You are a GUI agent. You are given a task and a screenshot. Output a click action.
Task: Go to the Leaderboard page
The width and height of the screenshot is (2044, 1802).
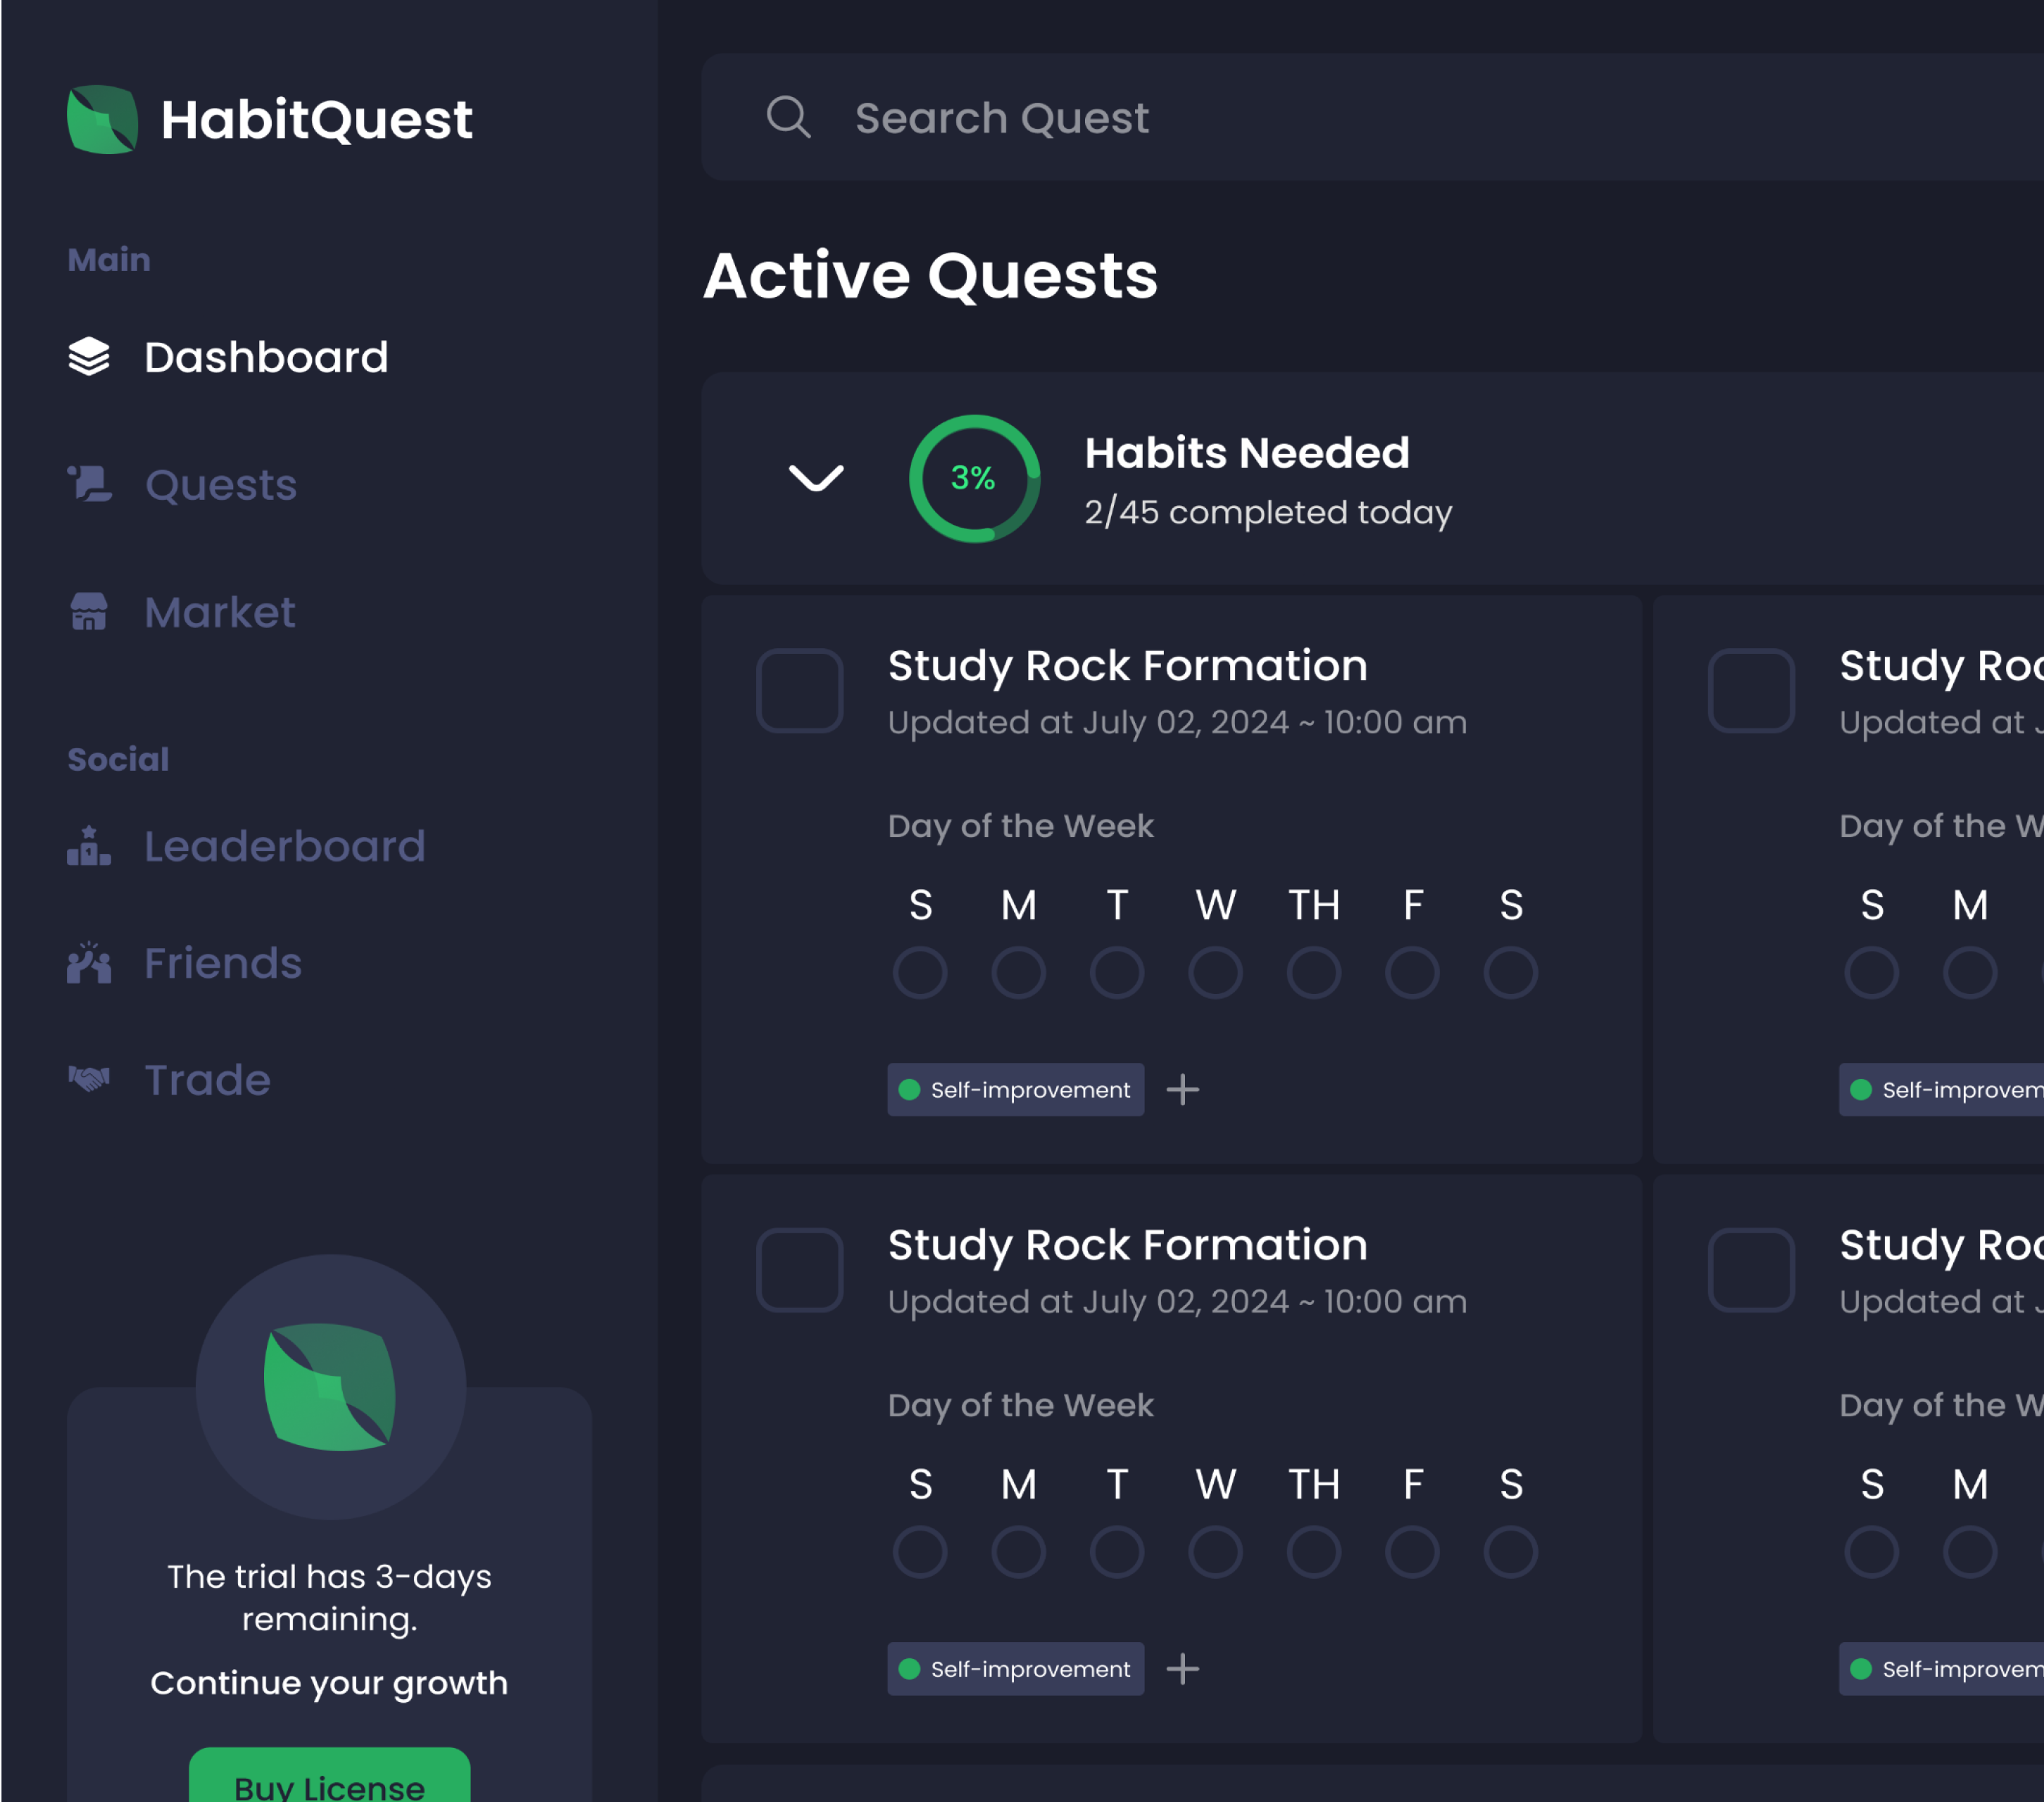pos(284,846)
